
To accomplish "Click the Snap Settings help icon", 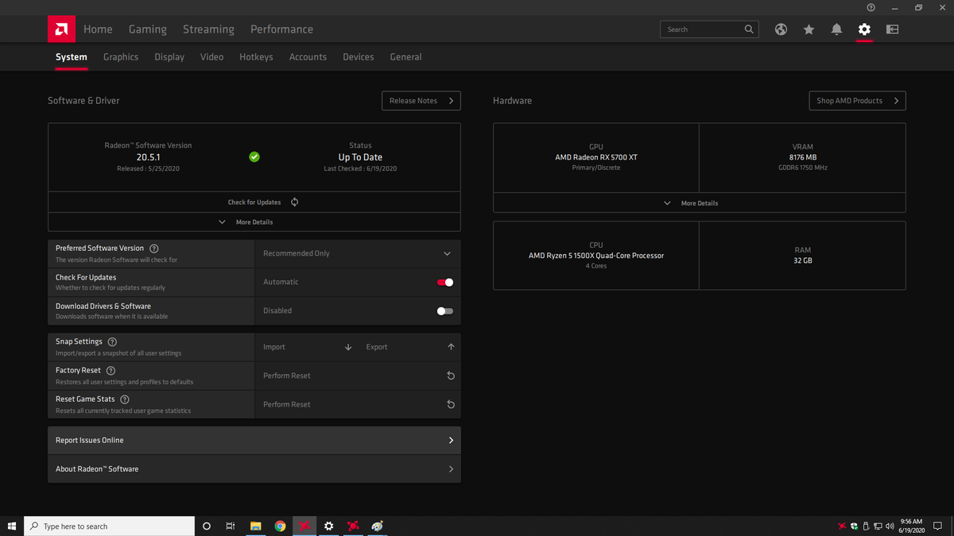I will pos(112,341).
